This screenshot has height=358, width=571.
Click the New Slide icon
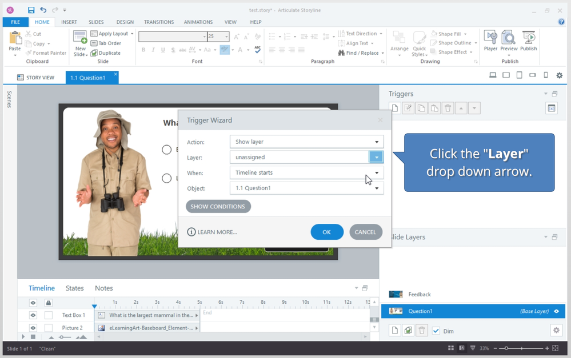[80, 43]
